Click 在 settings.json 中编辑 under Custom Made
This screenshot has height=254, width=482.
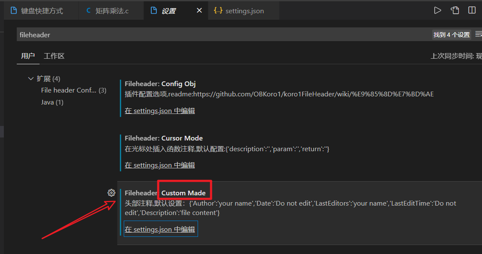160,229
